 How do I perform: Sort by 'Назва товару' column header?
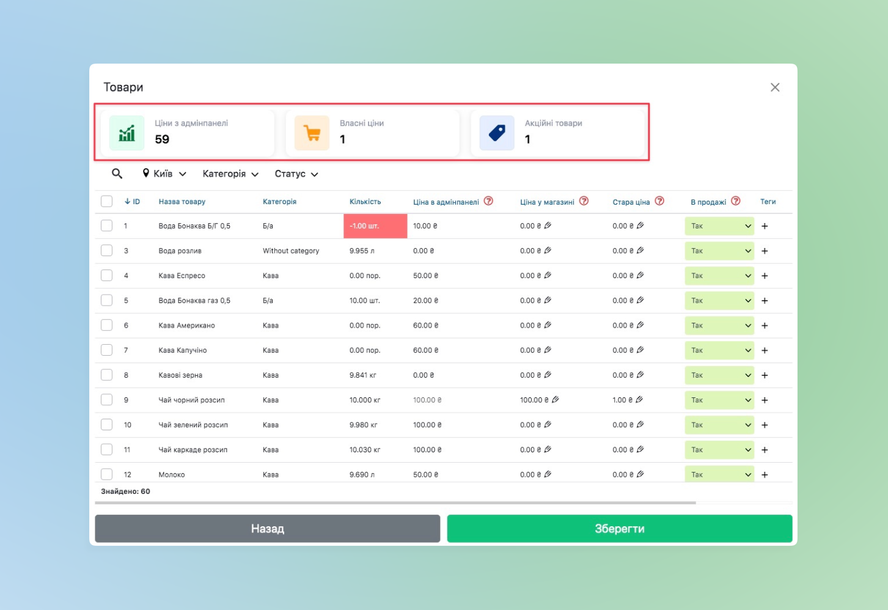tap(182, 202)
